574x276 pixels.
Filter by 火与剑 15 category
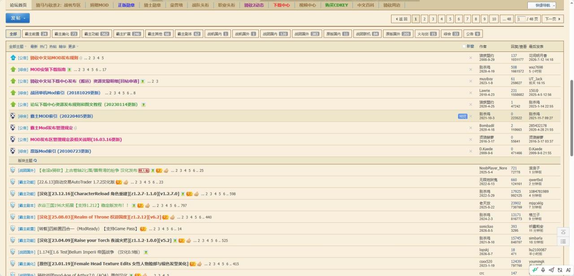coord(427,34)
